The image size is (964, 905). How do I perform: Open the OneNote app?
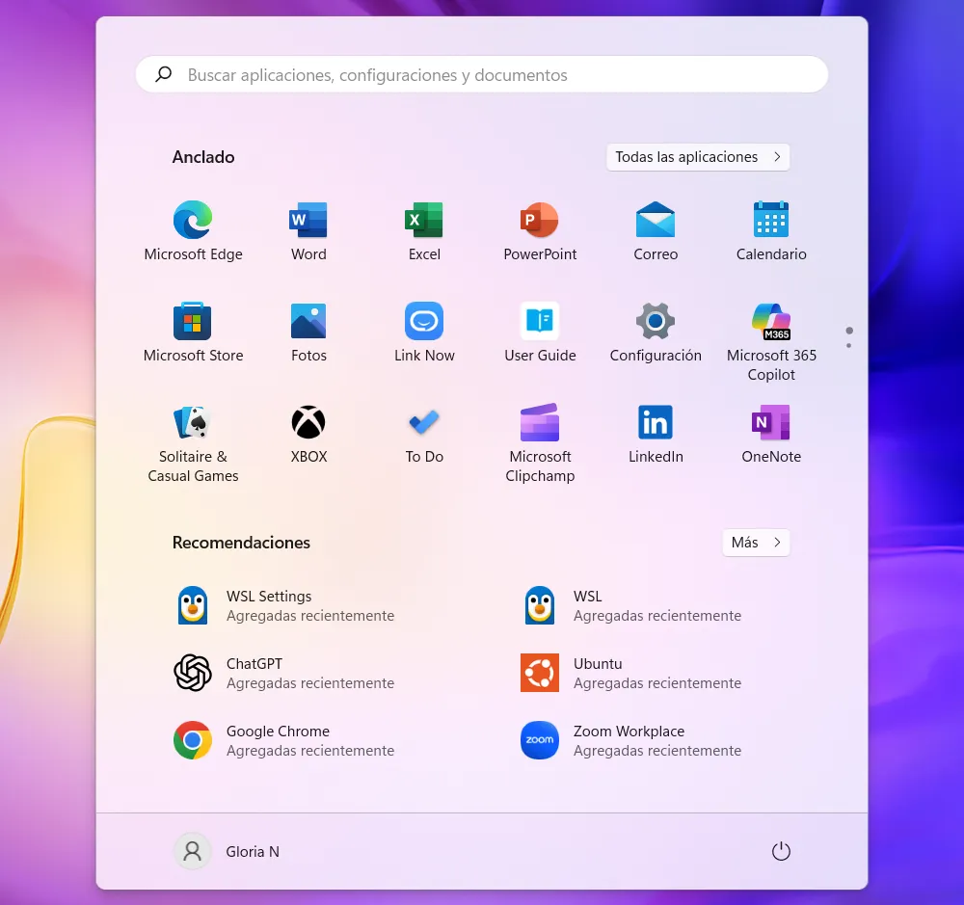click(x=771, y=434)
